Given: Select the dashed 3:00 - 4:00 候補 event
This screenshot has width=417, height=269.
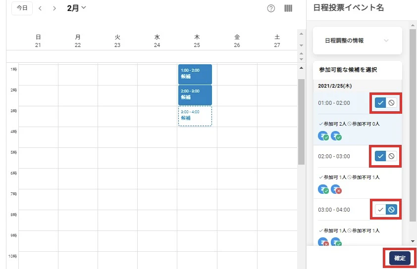Looking at the screenshot, I should pos(195,116).
